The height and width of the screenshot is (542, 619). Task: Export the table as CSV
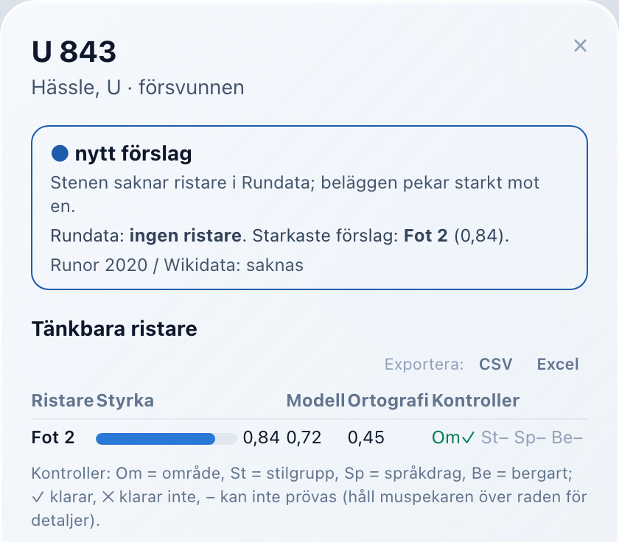click(495, 364)
